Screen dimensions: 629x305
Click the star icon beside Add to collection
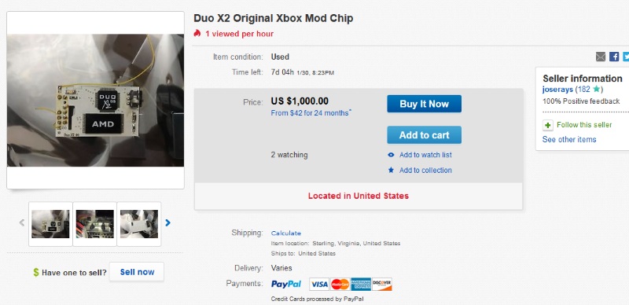[x=391, y=170]
